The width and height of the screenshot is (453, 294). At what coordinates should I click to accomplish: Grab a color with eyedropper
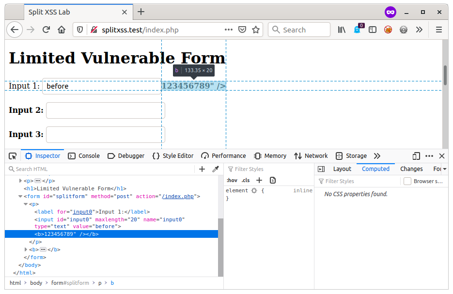[x=216, y=169]
